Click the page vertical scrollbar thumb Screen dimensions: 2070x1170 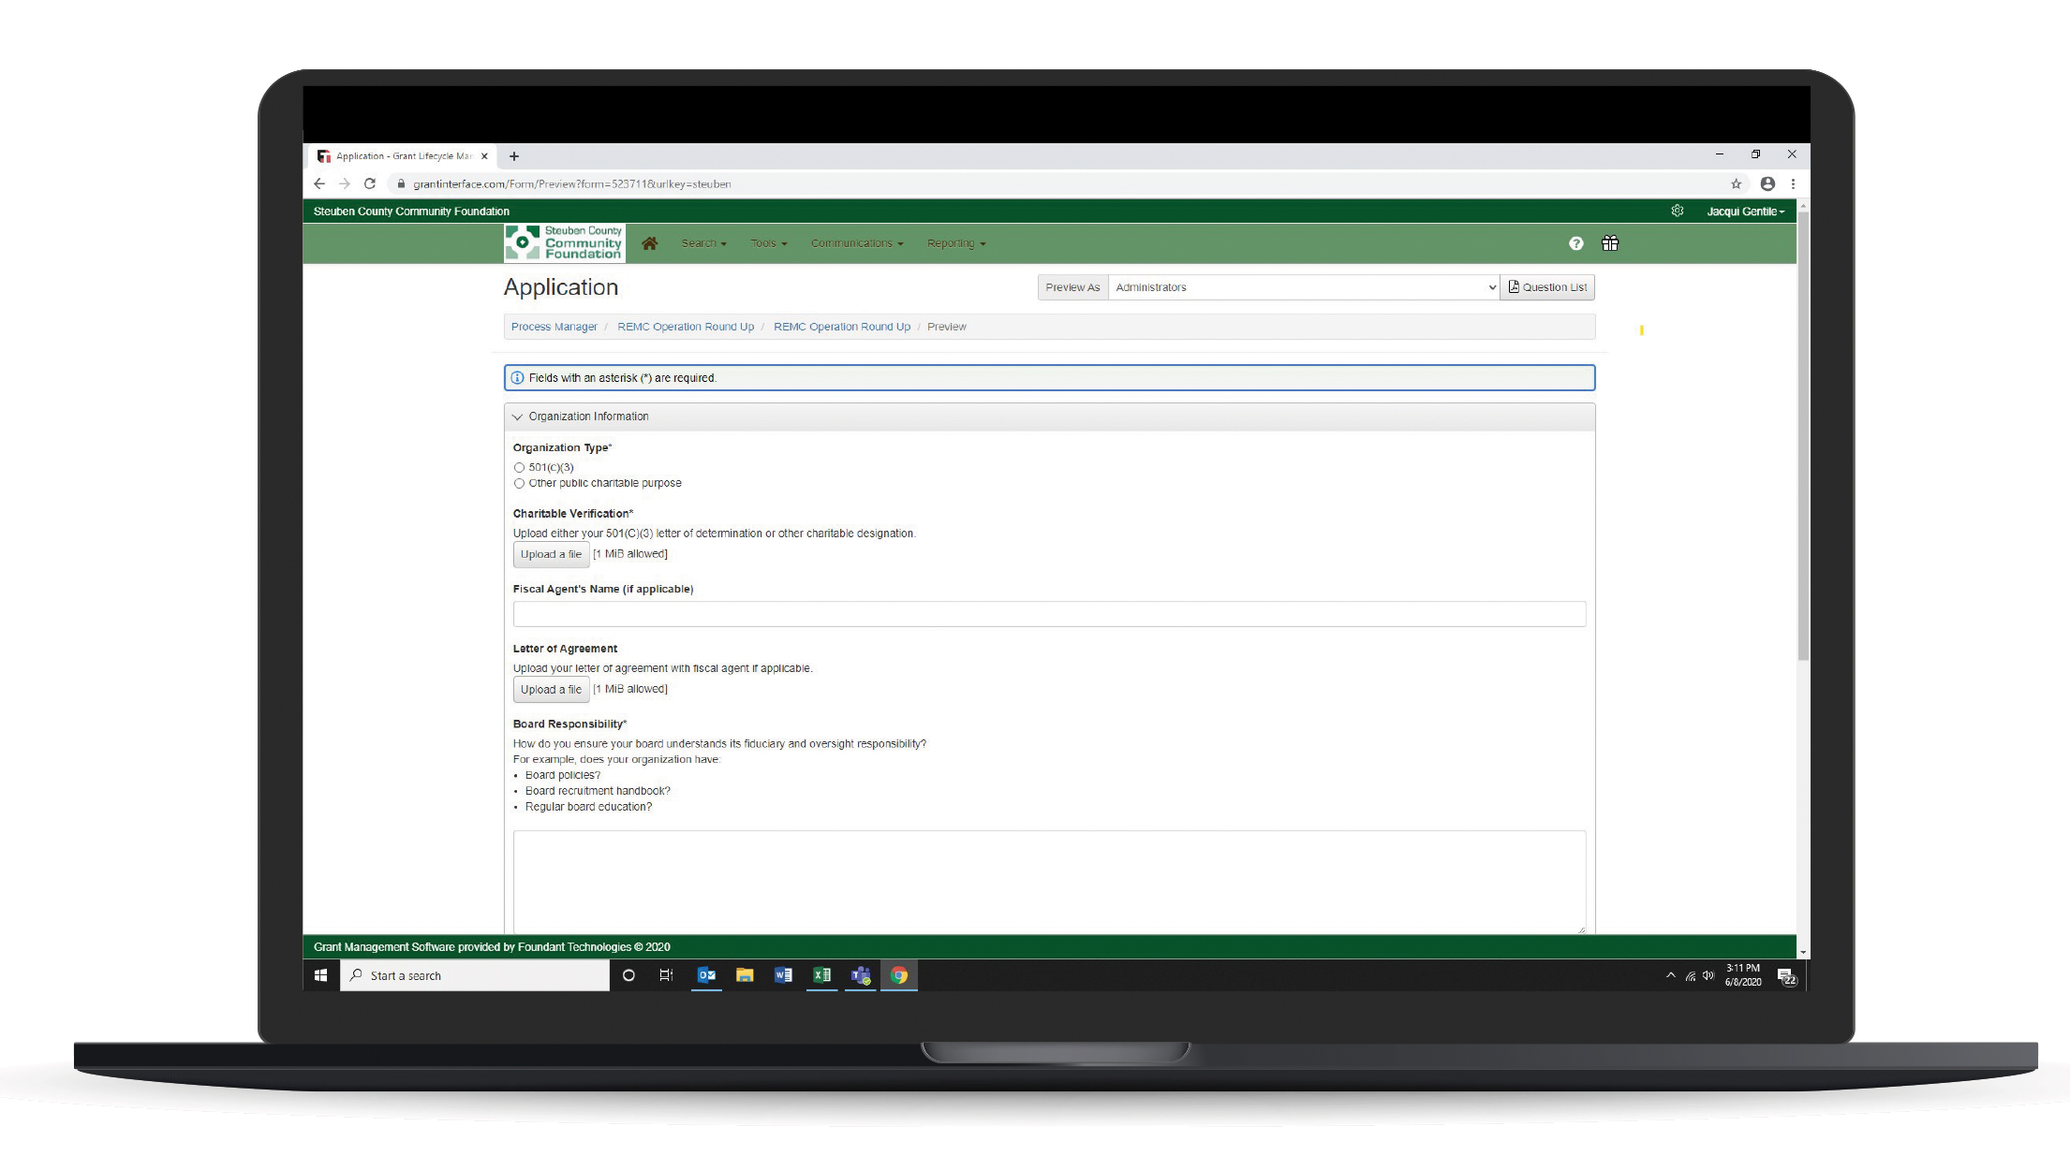[1802, 435]
